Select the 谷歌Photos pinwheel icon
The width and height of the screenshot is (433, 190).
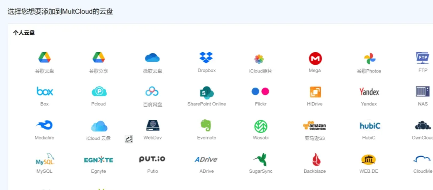pos(369,59)
